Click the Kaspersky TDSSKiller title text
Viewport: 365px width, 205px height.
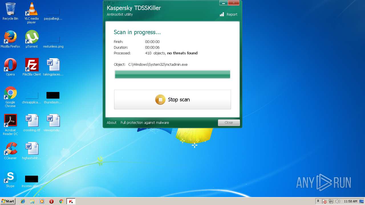click(x=134, y=8)
